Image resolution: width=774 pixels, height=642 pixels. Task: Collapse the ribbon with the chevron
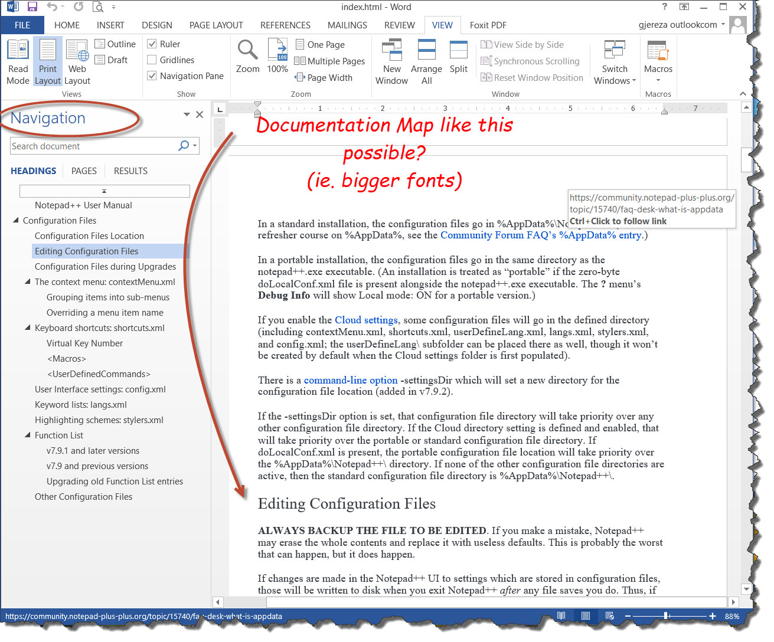[743, 94]
